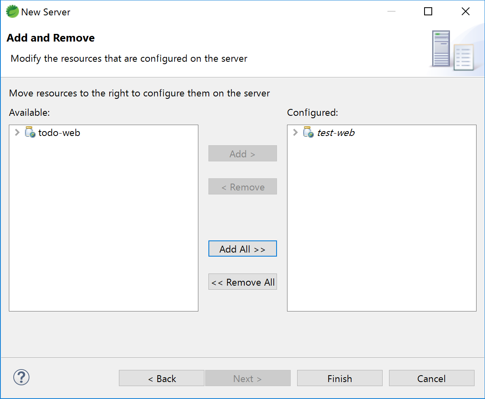Image resolution: width=485 pixels, height=399 pixels.
Task: Click the Next > wizard button
Action: [248, 378]
